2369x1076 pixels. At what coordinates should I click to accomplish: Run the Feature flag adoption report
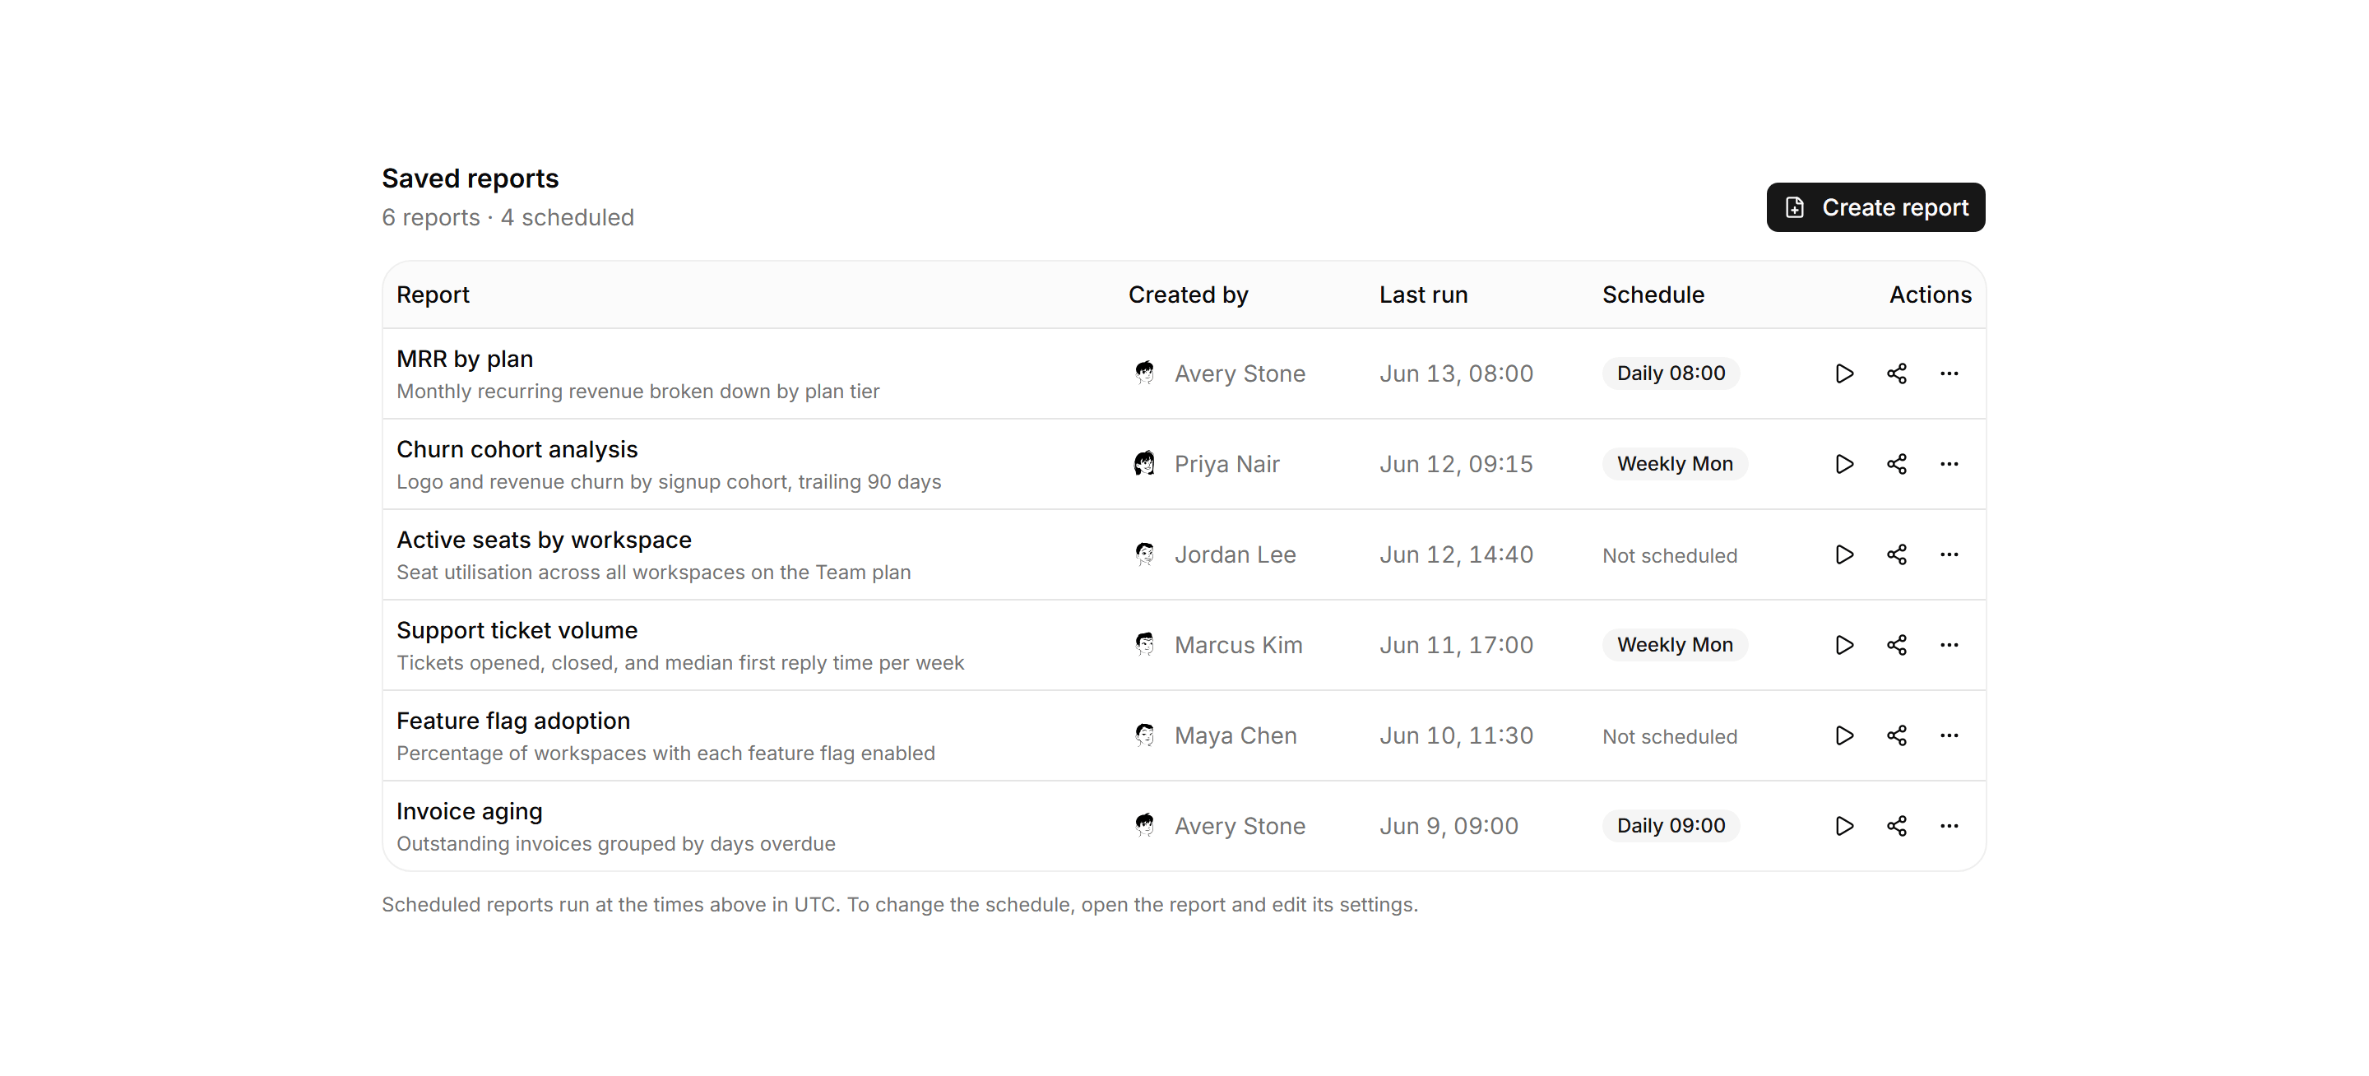1844,735
